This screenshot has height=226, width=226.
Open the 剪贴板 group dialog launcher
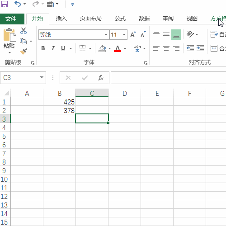click(33, 63)
